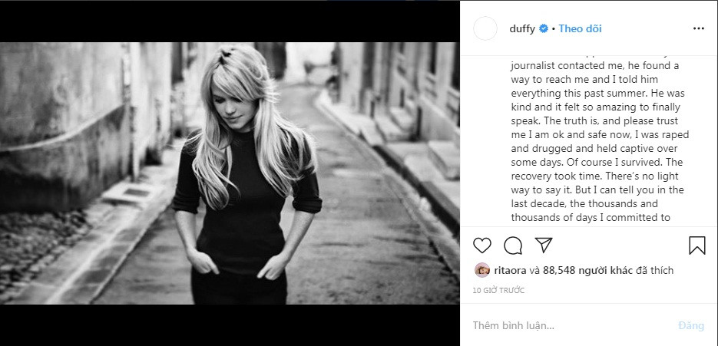This screenshot has height=346, width=718.
Task: Open duffy's round profile picture
Action: 485,28
